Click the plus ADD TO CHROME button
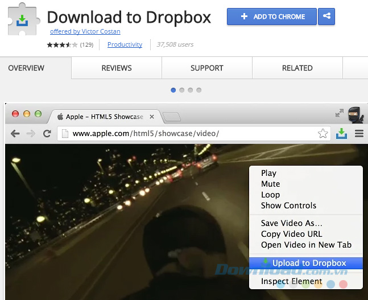The width and height of the screenshot is (368, 300). point(271,17)
